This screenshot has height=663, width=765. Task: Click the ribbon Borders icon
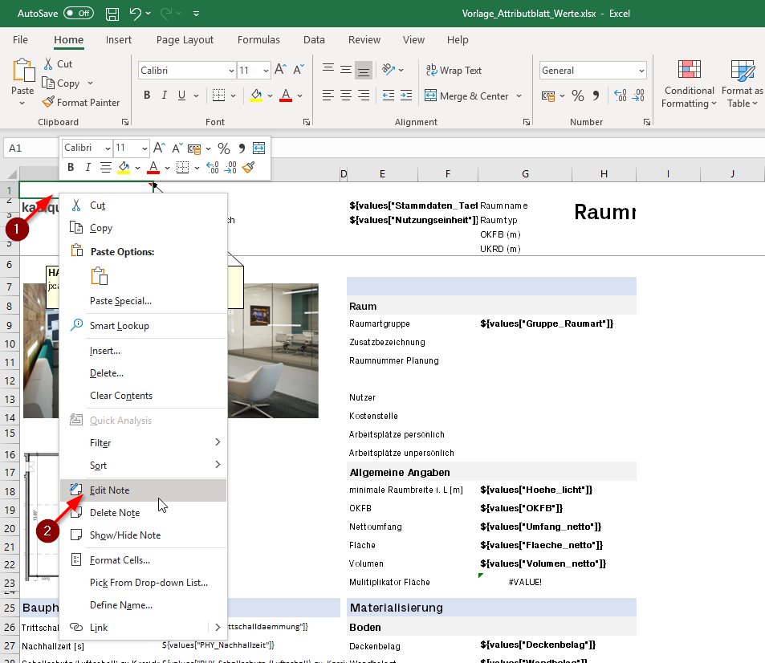tap(218, 96)
